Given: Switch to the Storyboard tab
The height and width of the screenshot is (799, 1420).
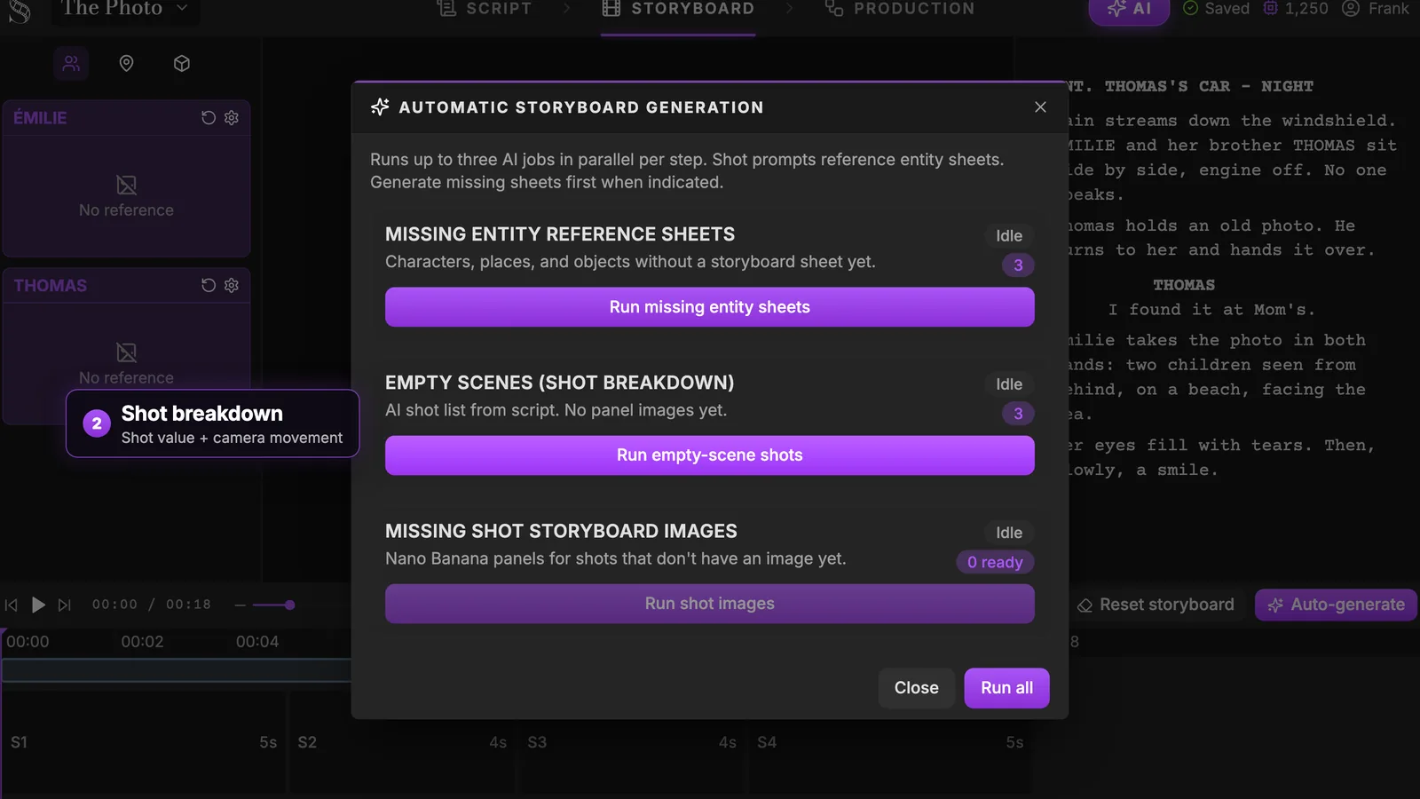Looking at the screenshot, I should pyautogui.click(x=678, y=11).
